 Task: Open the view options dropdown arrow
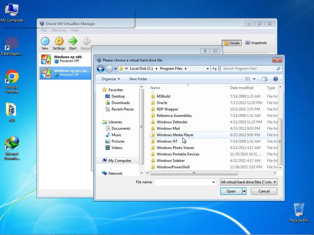[x=254, y=79]
